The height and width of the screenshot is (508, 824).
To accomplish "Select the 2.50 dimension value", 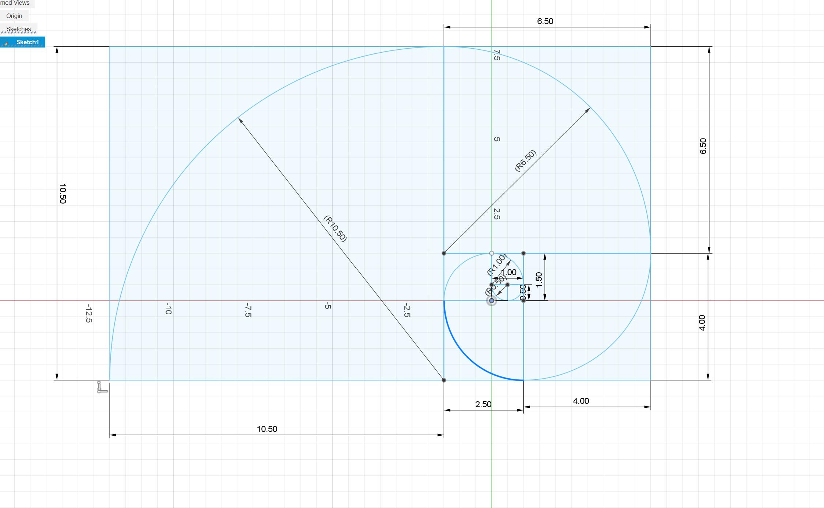I will 483,404.
